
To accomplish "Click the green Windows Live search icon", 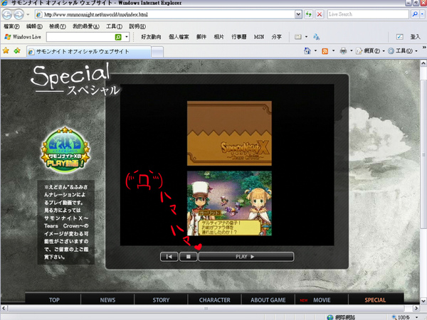I will click(118, 37).
